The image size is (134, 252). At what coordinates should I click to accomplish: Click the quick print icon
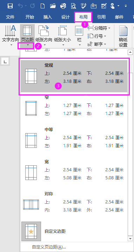click(x=63, y=6)
